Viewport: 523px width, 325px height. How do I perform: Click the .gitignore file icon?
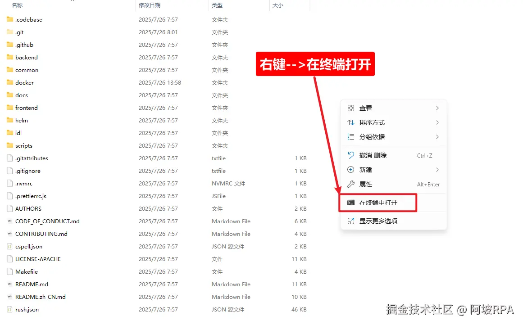[10, 171]
